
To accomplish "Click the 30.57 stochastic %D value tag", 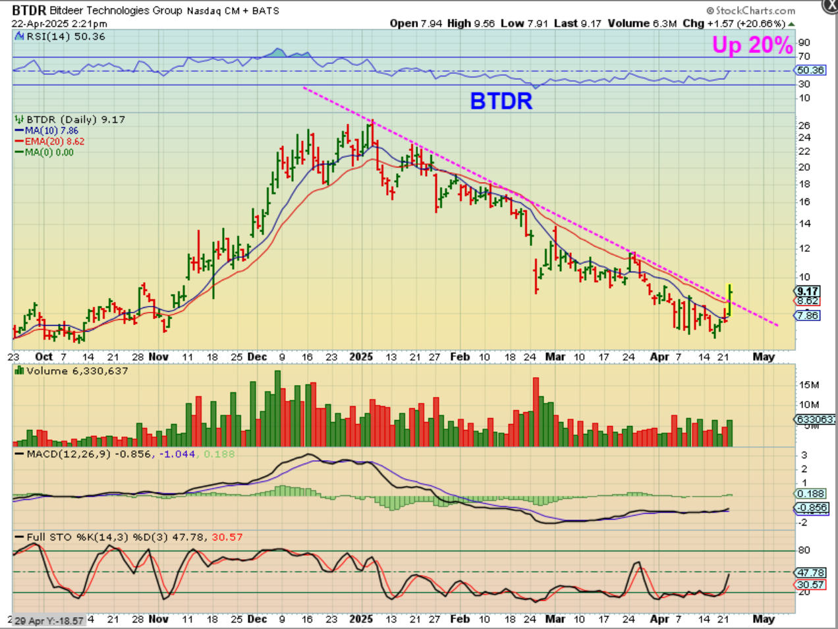I will [810, 585].
